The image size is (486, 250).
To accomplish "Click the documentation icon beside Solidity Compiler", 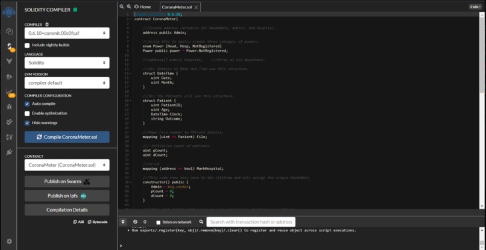I will point(75,10).
